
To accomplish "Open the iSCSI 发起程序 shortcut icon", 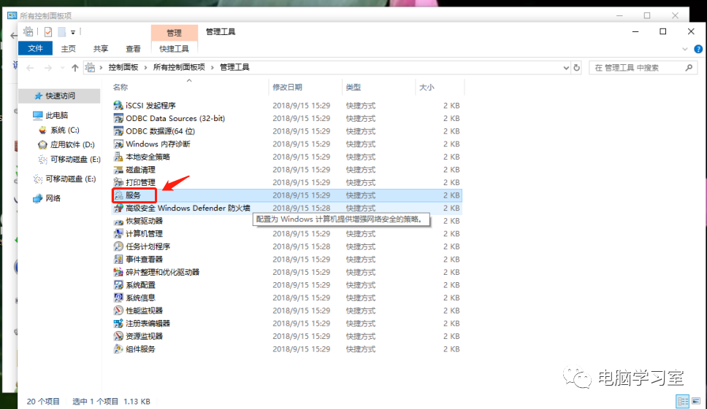I will (118, 105).
